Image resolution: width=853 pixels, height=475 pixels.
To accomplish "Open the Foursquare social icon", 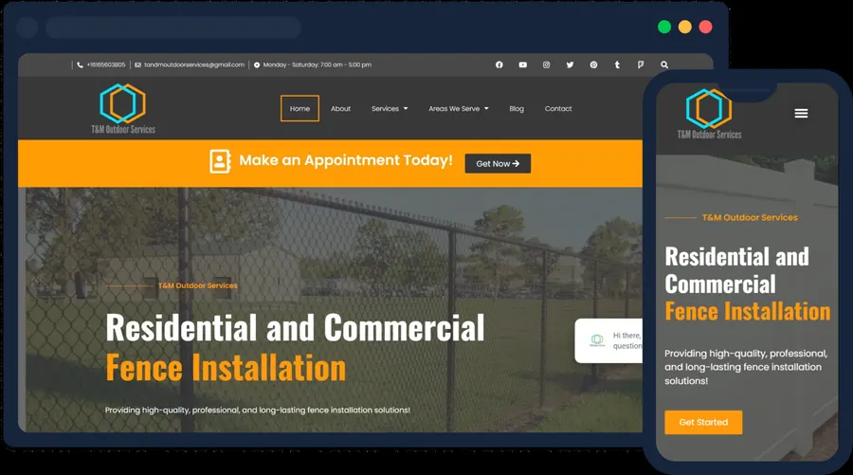I will click(641, 64).
